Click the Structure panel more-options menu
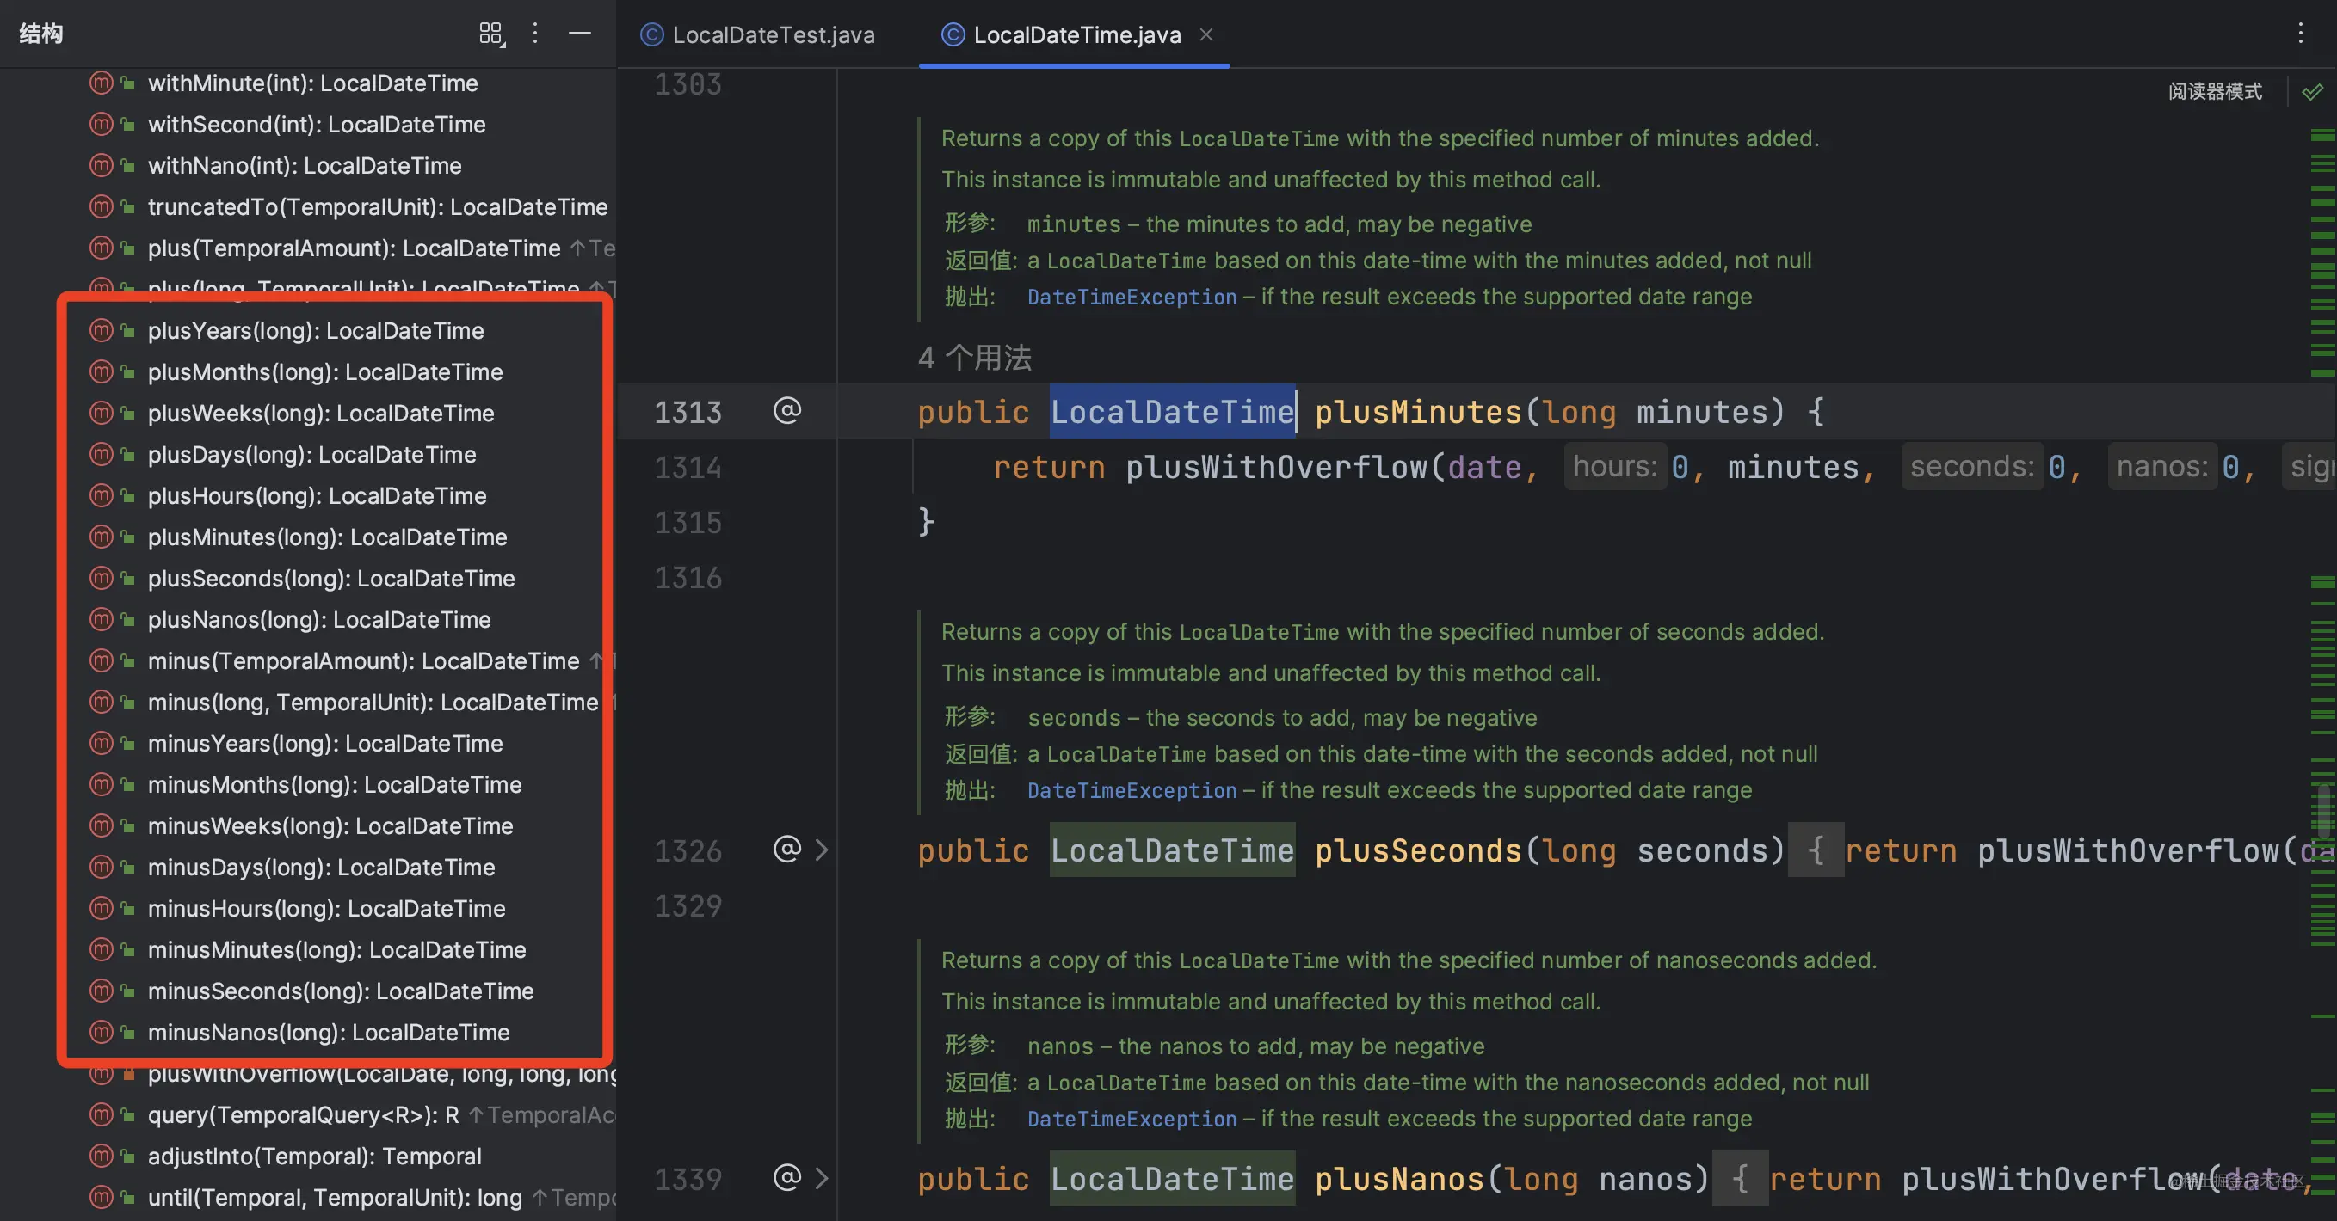 click(535, 34)
